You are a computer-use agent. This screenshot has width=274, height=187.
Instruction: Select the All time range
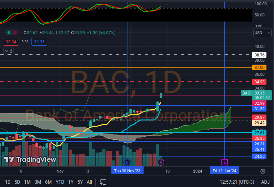tap(89, 182)
